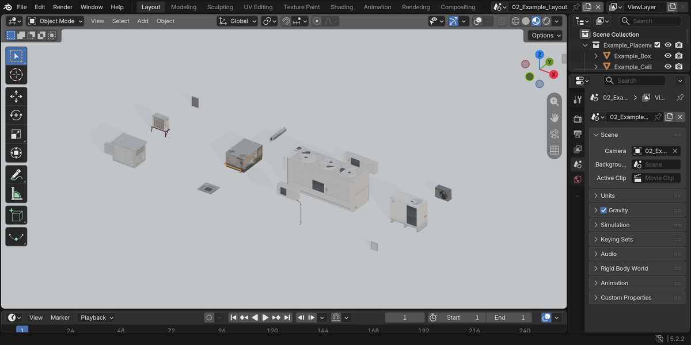Select the Select Box tool in toolbar
691x345 pixels.
16,56
